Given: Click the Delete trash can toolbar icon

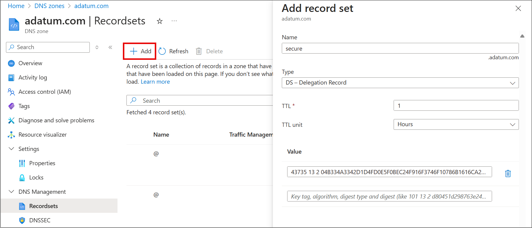Looking at the screenshot, I should coord(199,51).
